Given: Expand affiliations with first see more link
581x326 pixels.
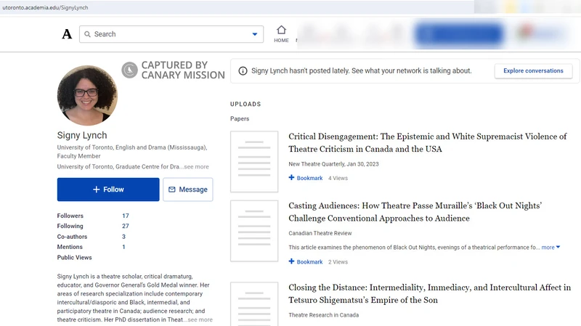Looking at the screenshot, I should [196, 167].
